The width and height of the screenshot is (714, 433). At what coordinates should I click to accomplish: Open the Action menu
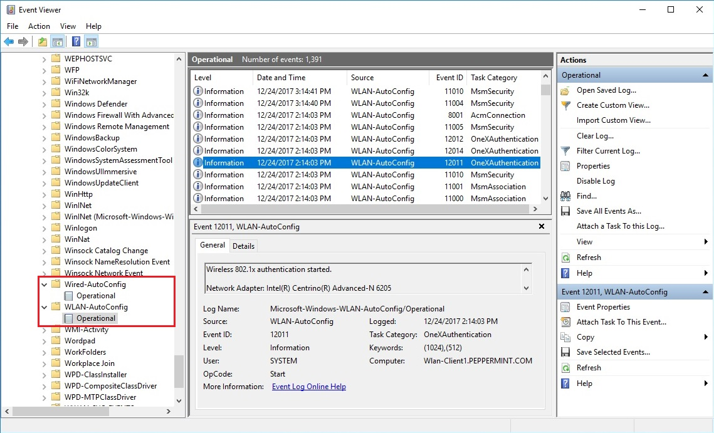(x=39, y=26)
